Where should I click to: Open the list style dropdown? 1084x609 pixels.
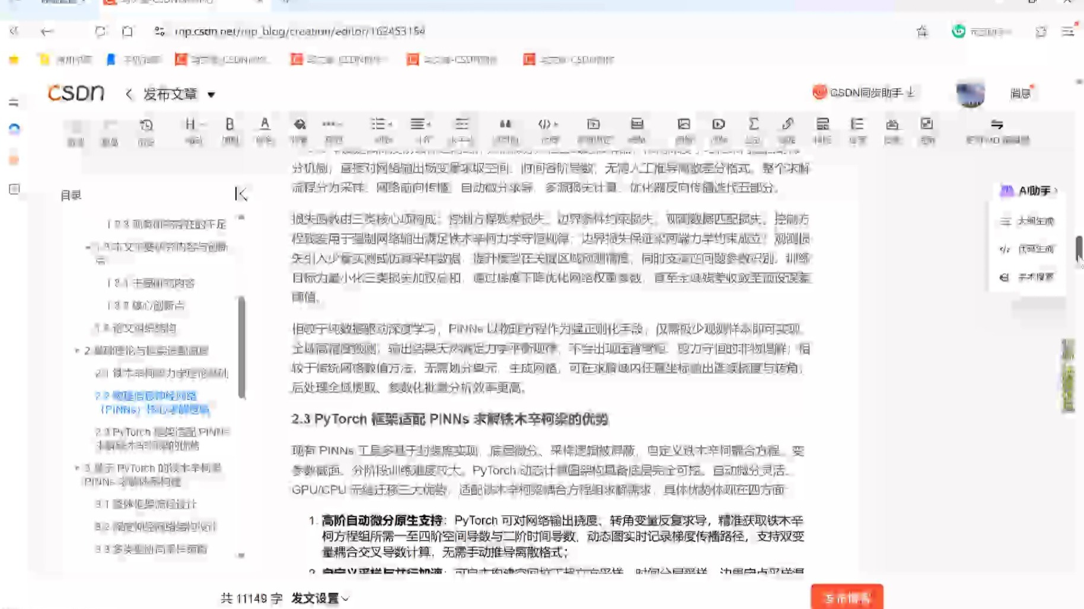[x=381, y=131]
